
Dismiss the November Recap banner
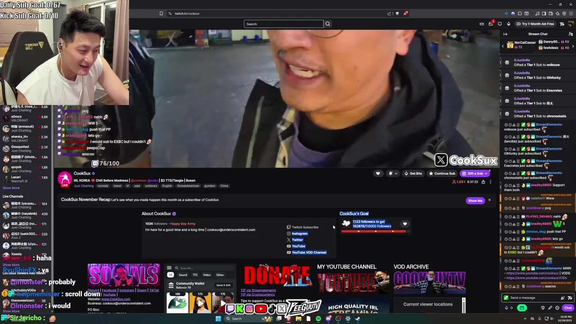pos(490,200)
